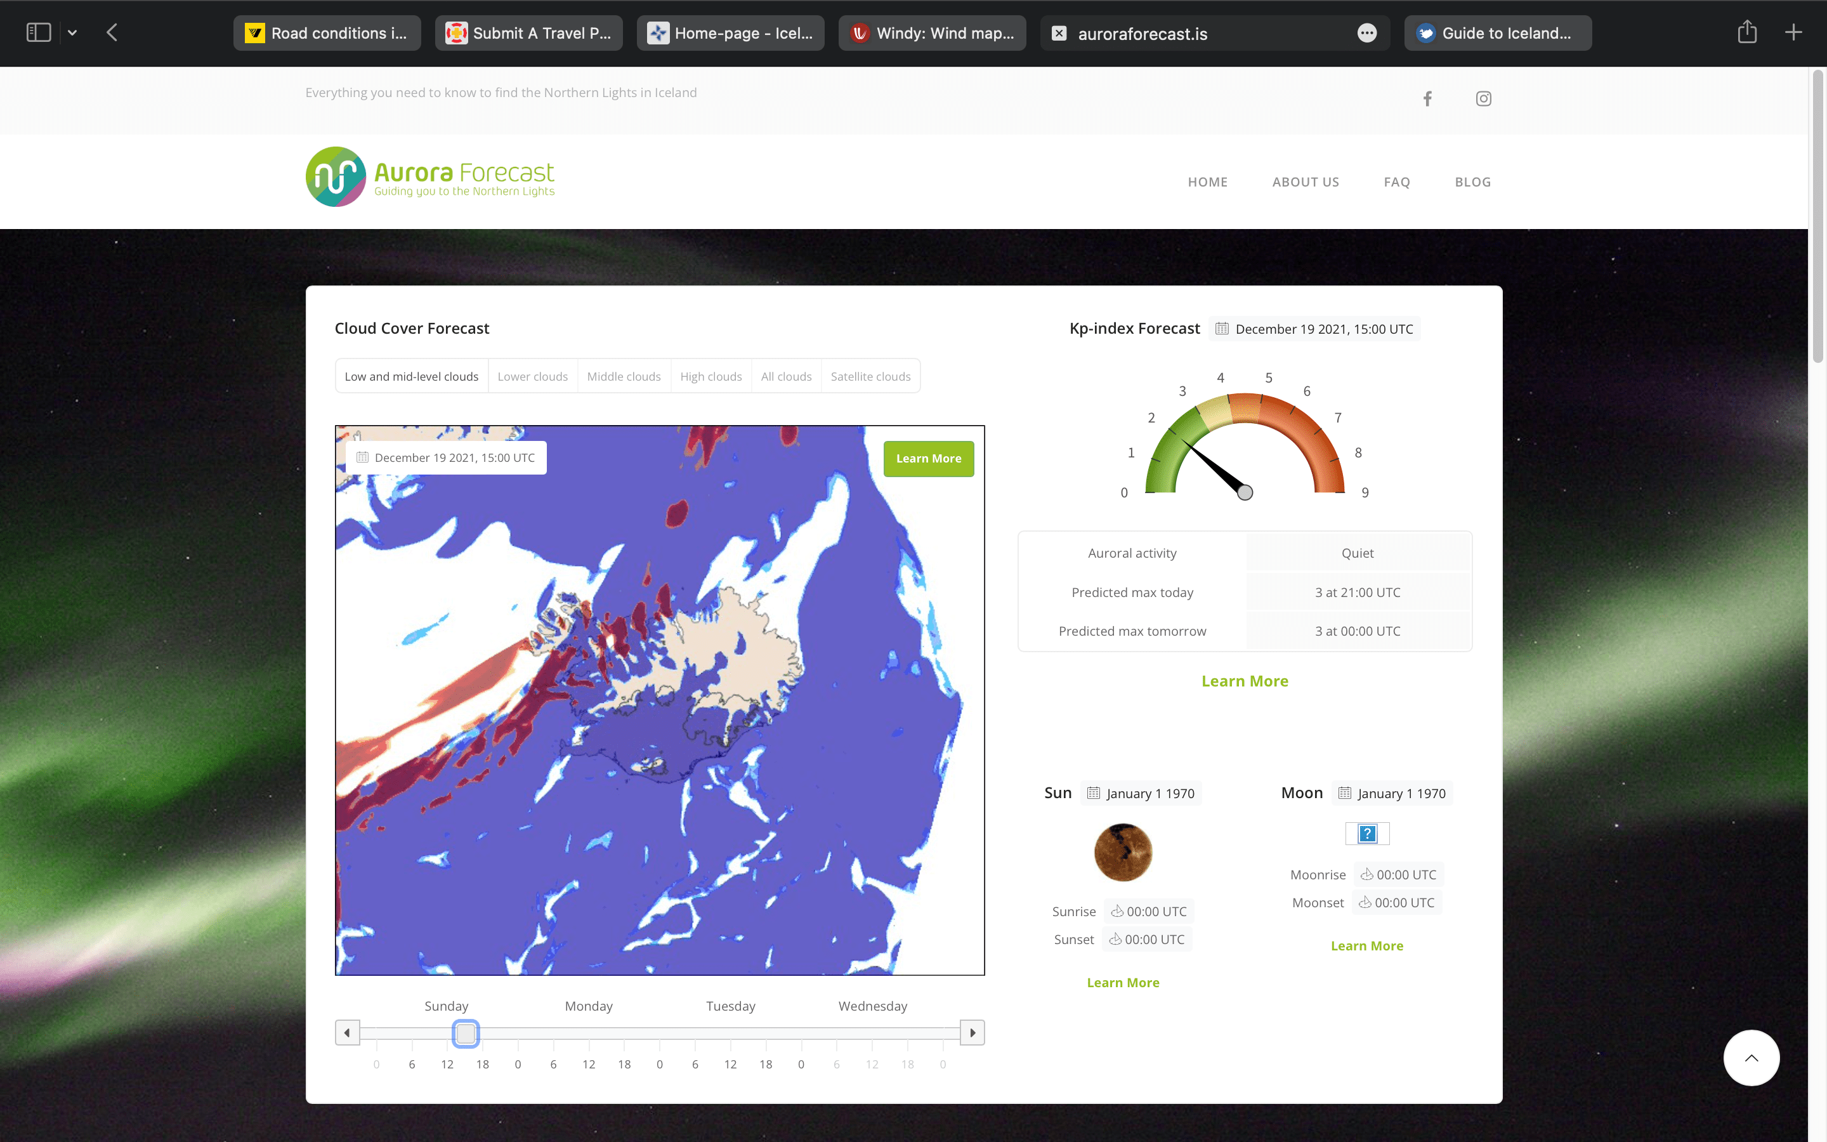Click the Learn More button on cloud map
Screen dimensions: 1827x1142
(x=929, y=458)
